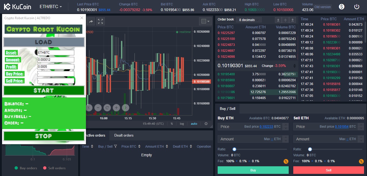Click the LOAD button in robot window
367x176 pixels.
coord(44,42)
